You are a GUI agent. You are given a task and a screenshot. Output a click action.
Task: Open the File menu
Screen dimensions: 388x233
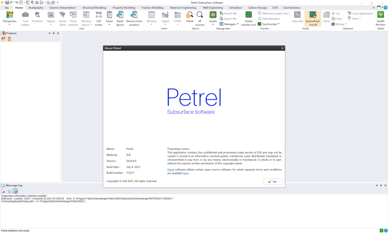[7, 8]
